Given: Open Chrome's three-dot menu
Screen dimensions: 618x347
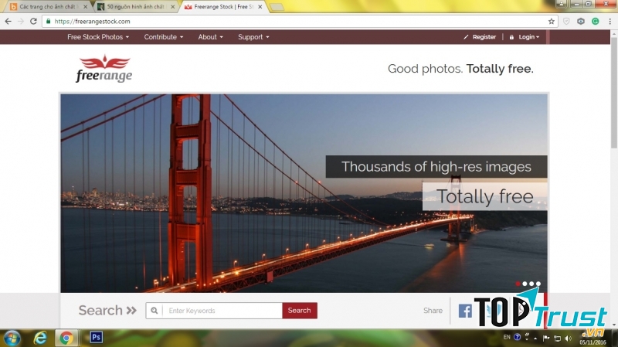Looking at the screenshot, I should click(610, 21).
